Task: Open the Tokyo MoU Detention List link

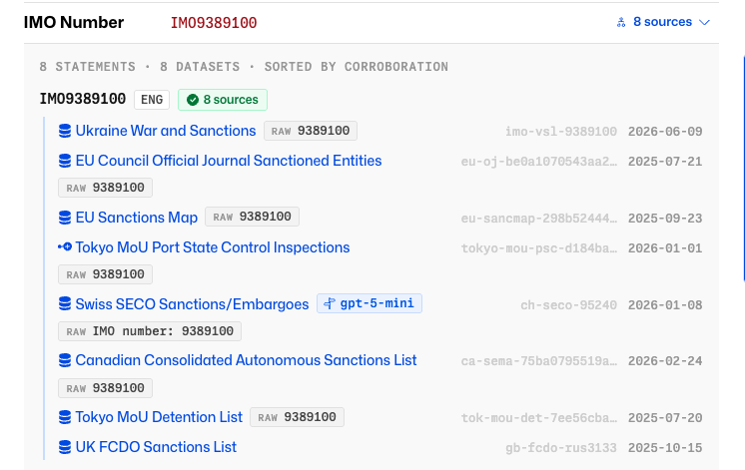Action: click(159, 417)
